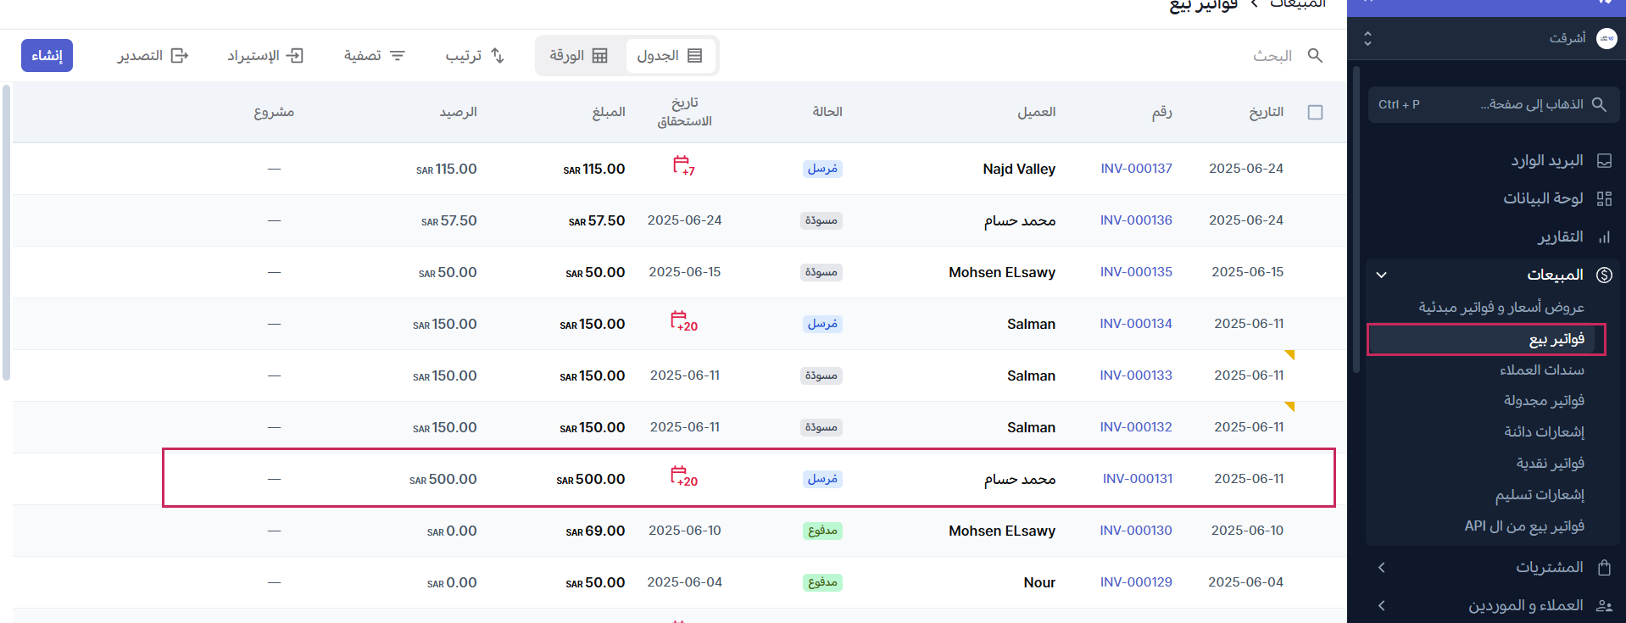Screen dimensions: 1626x623
Task: Open the account switcher next to أشرقت
Action: 1367,39
